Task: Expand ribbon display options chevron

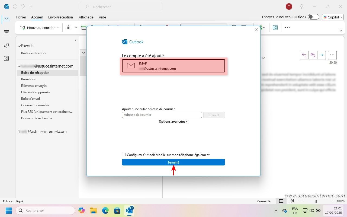Action: [341, 31]
